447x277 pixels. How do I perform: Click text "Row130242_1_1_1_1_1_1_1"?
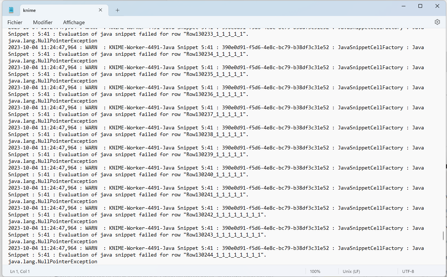tap(223, 215)
